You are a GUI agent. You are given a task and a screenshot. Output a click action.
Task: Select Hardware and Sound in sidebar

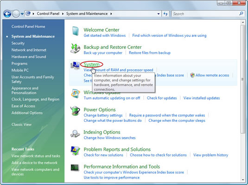29,57
